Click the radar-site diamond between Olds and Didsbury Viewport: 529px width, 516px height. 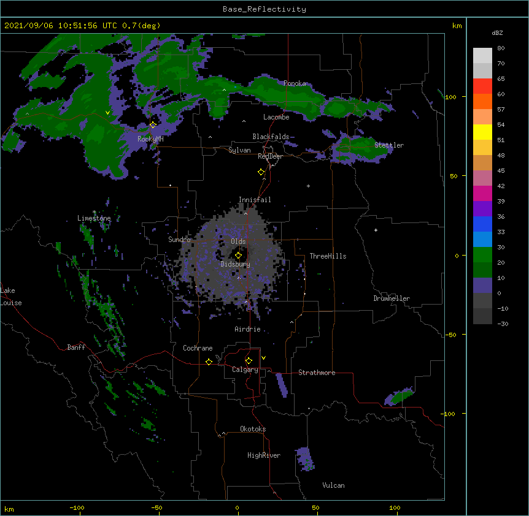pyautogui.click(x=238, y=256)
